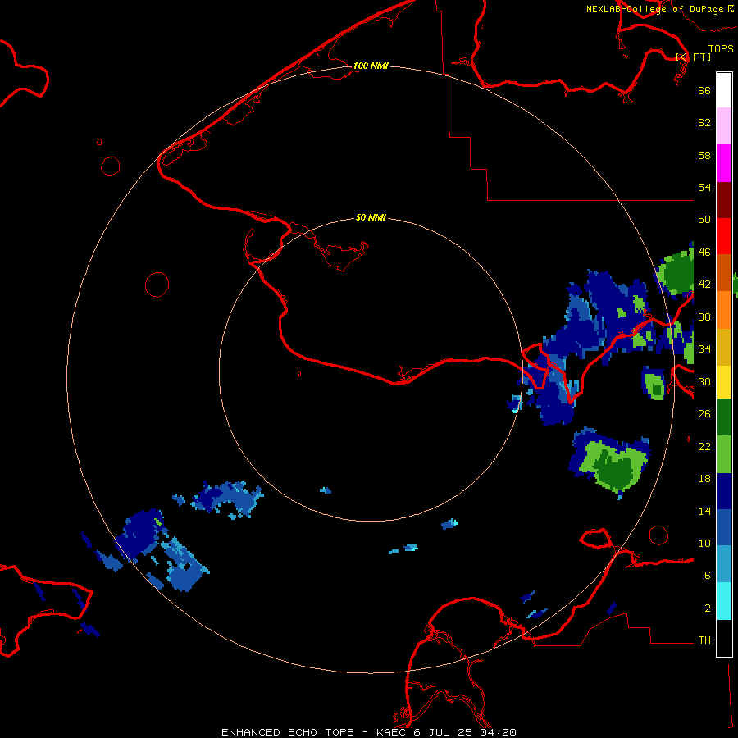Click the '14' legend value
The width and height of the screenshot is (738, 738).
pos(704,511)
